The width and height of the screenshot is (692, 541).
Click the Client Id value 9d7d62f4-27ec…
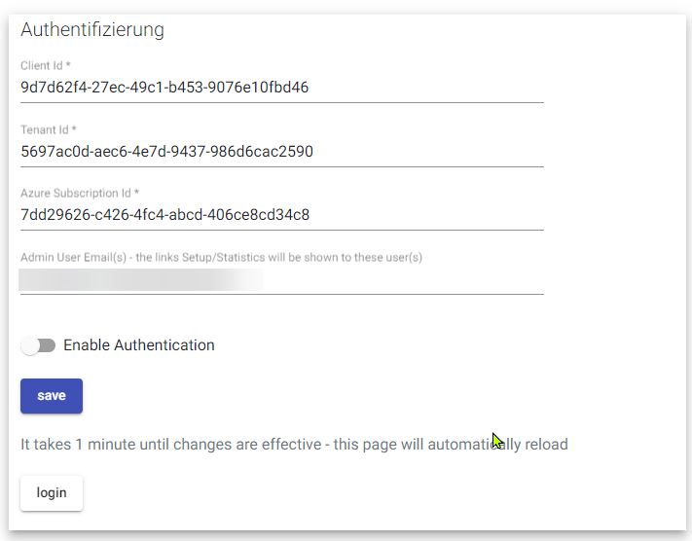tap(164, 88)
